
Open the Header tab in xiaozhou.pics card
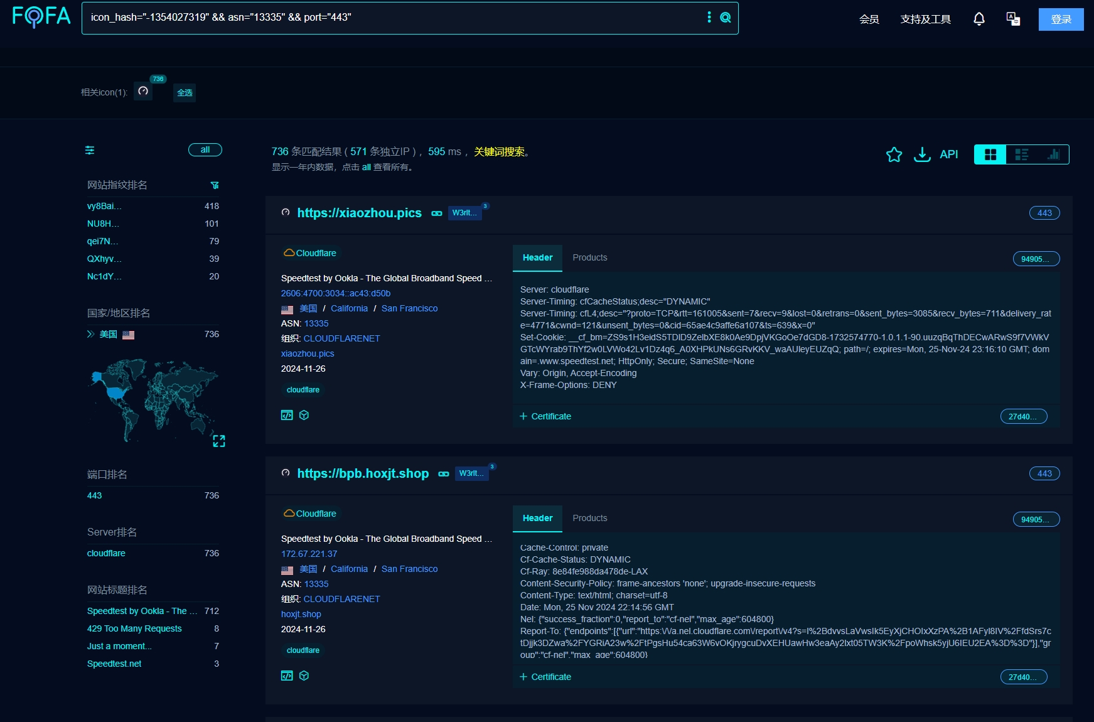pos(538,258)
